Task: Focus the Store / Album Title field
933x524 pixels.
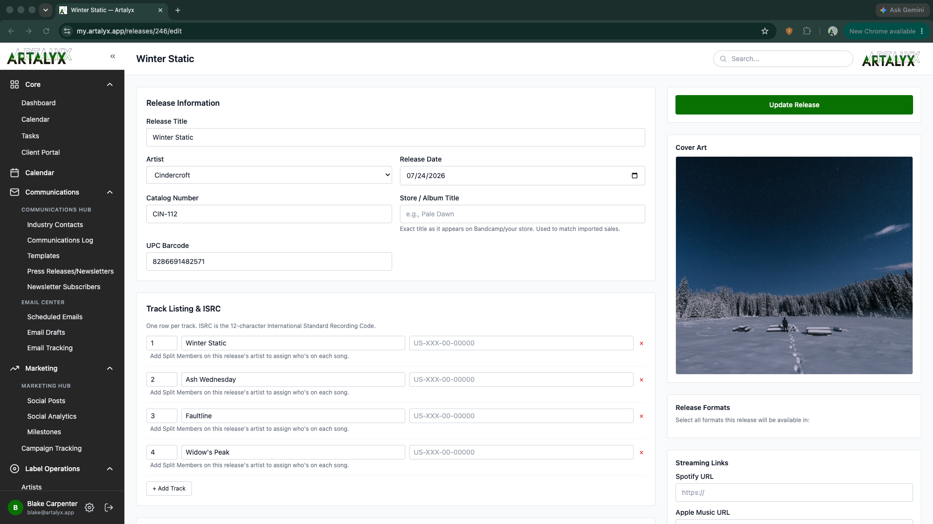Action: (522, 214)
